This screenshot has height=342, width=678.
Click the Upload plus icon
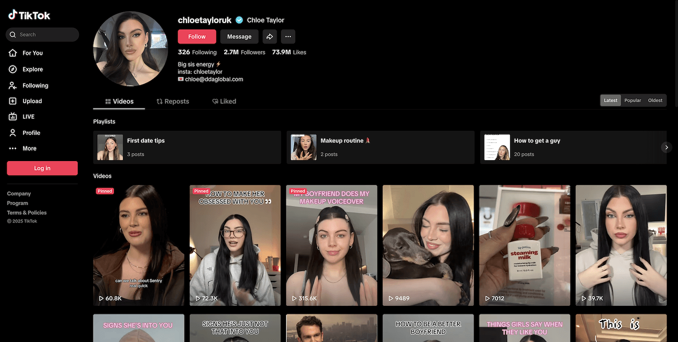tap(13, 101)
